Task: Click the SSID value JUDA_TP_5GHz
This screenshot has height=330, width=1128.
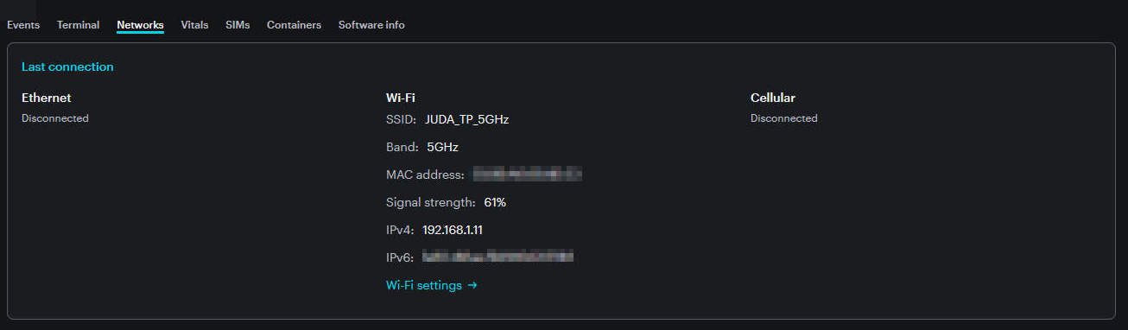Action: click(466, 119)
